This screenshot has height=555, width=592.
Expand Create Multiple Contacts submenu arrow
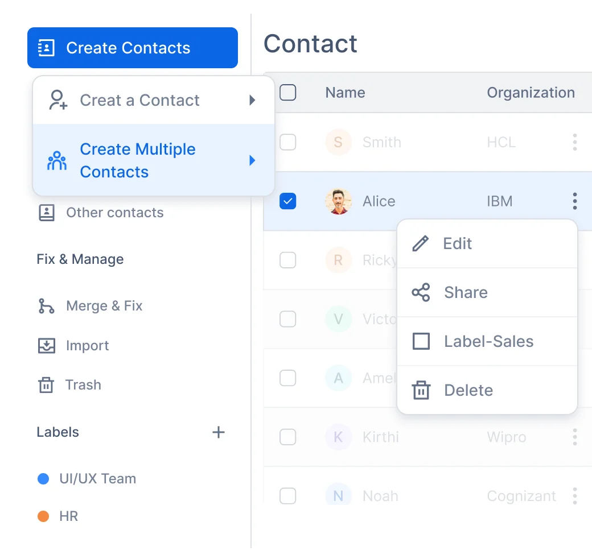click(252, 161)
